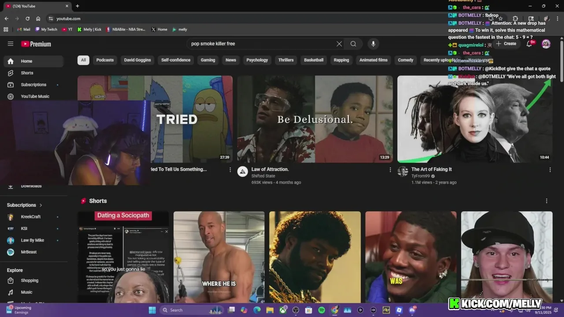Select the David Goggins filter chip

tap(137, 60)
